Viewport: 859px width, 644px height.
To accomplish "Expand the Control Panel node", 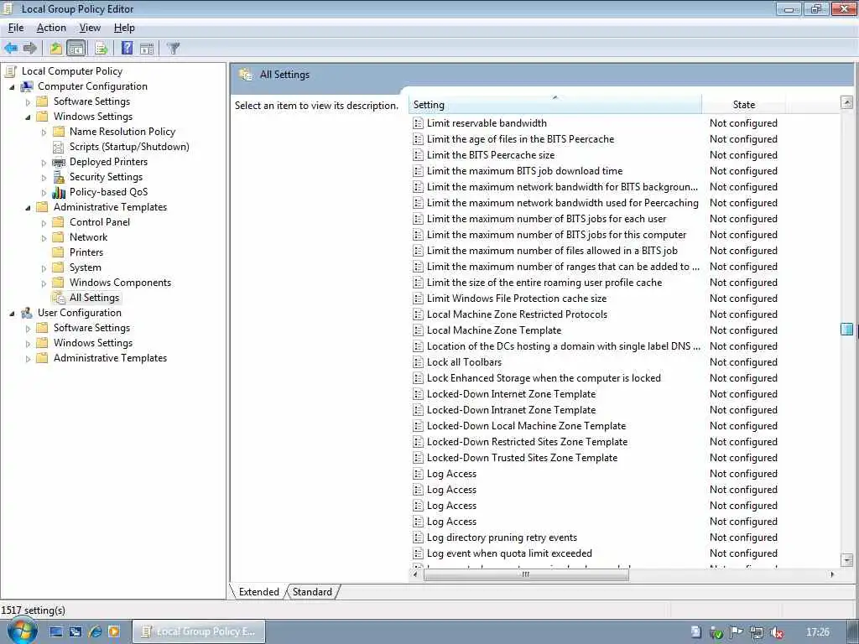I will [x=44, y=223].
